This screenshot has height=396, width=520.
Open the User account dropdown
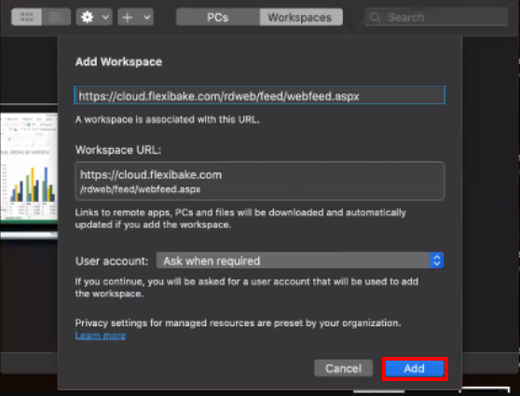300,261
